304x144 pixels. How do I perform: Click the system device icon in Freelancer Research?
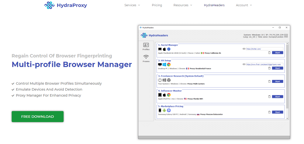pyautogui.click(x=160, y=80)
